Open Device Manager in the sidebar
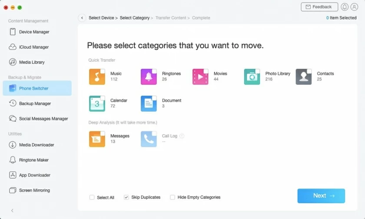Image resolution: width=365 pixels, height=219 pixels. click(x=34, y=32)
